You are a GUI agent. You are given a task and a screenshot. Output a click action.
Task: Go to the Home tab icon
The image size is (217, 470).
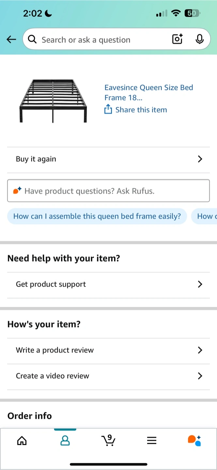pos(22,441)
